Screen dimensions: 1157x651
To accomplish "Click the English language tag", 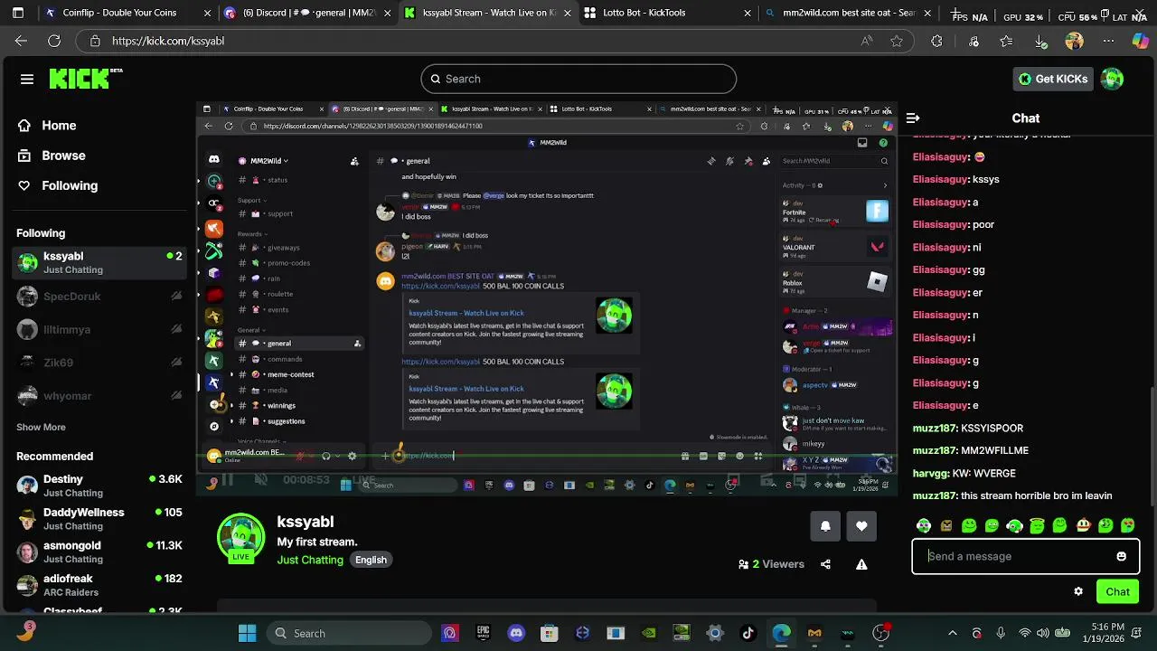I will [371, 560].
